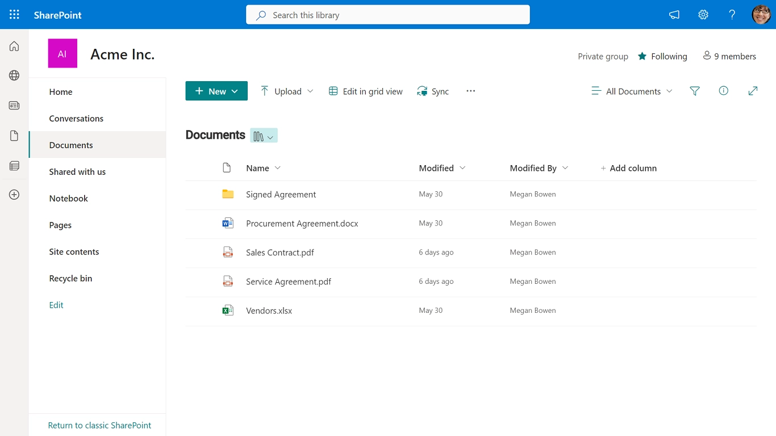Image resolution: width=776 pixels, height=436 pixels.
Task: Click the Acme Inc. site title
Action: pos(123,54)
